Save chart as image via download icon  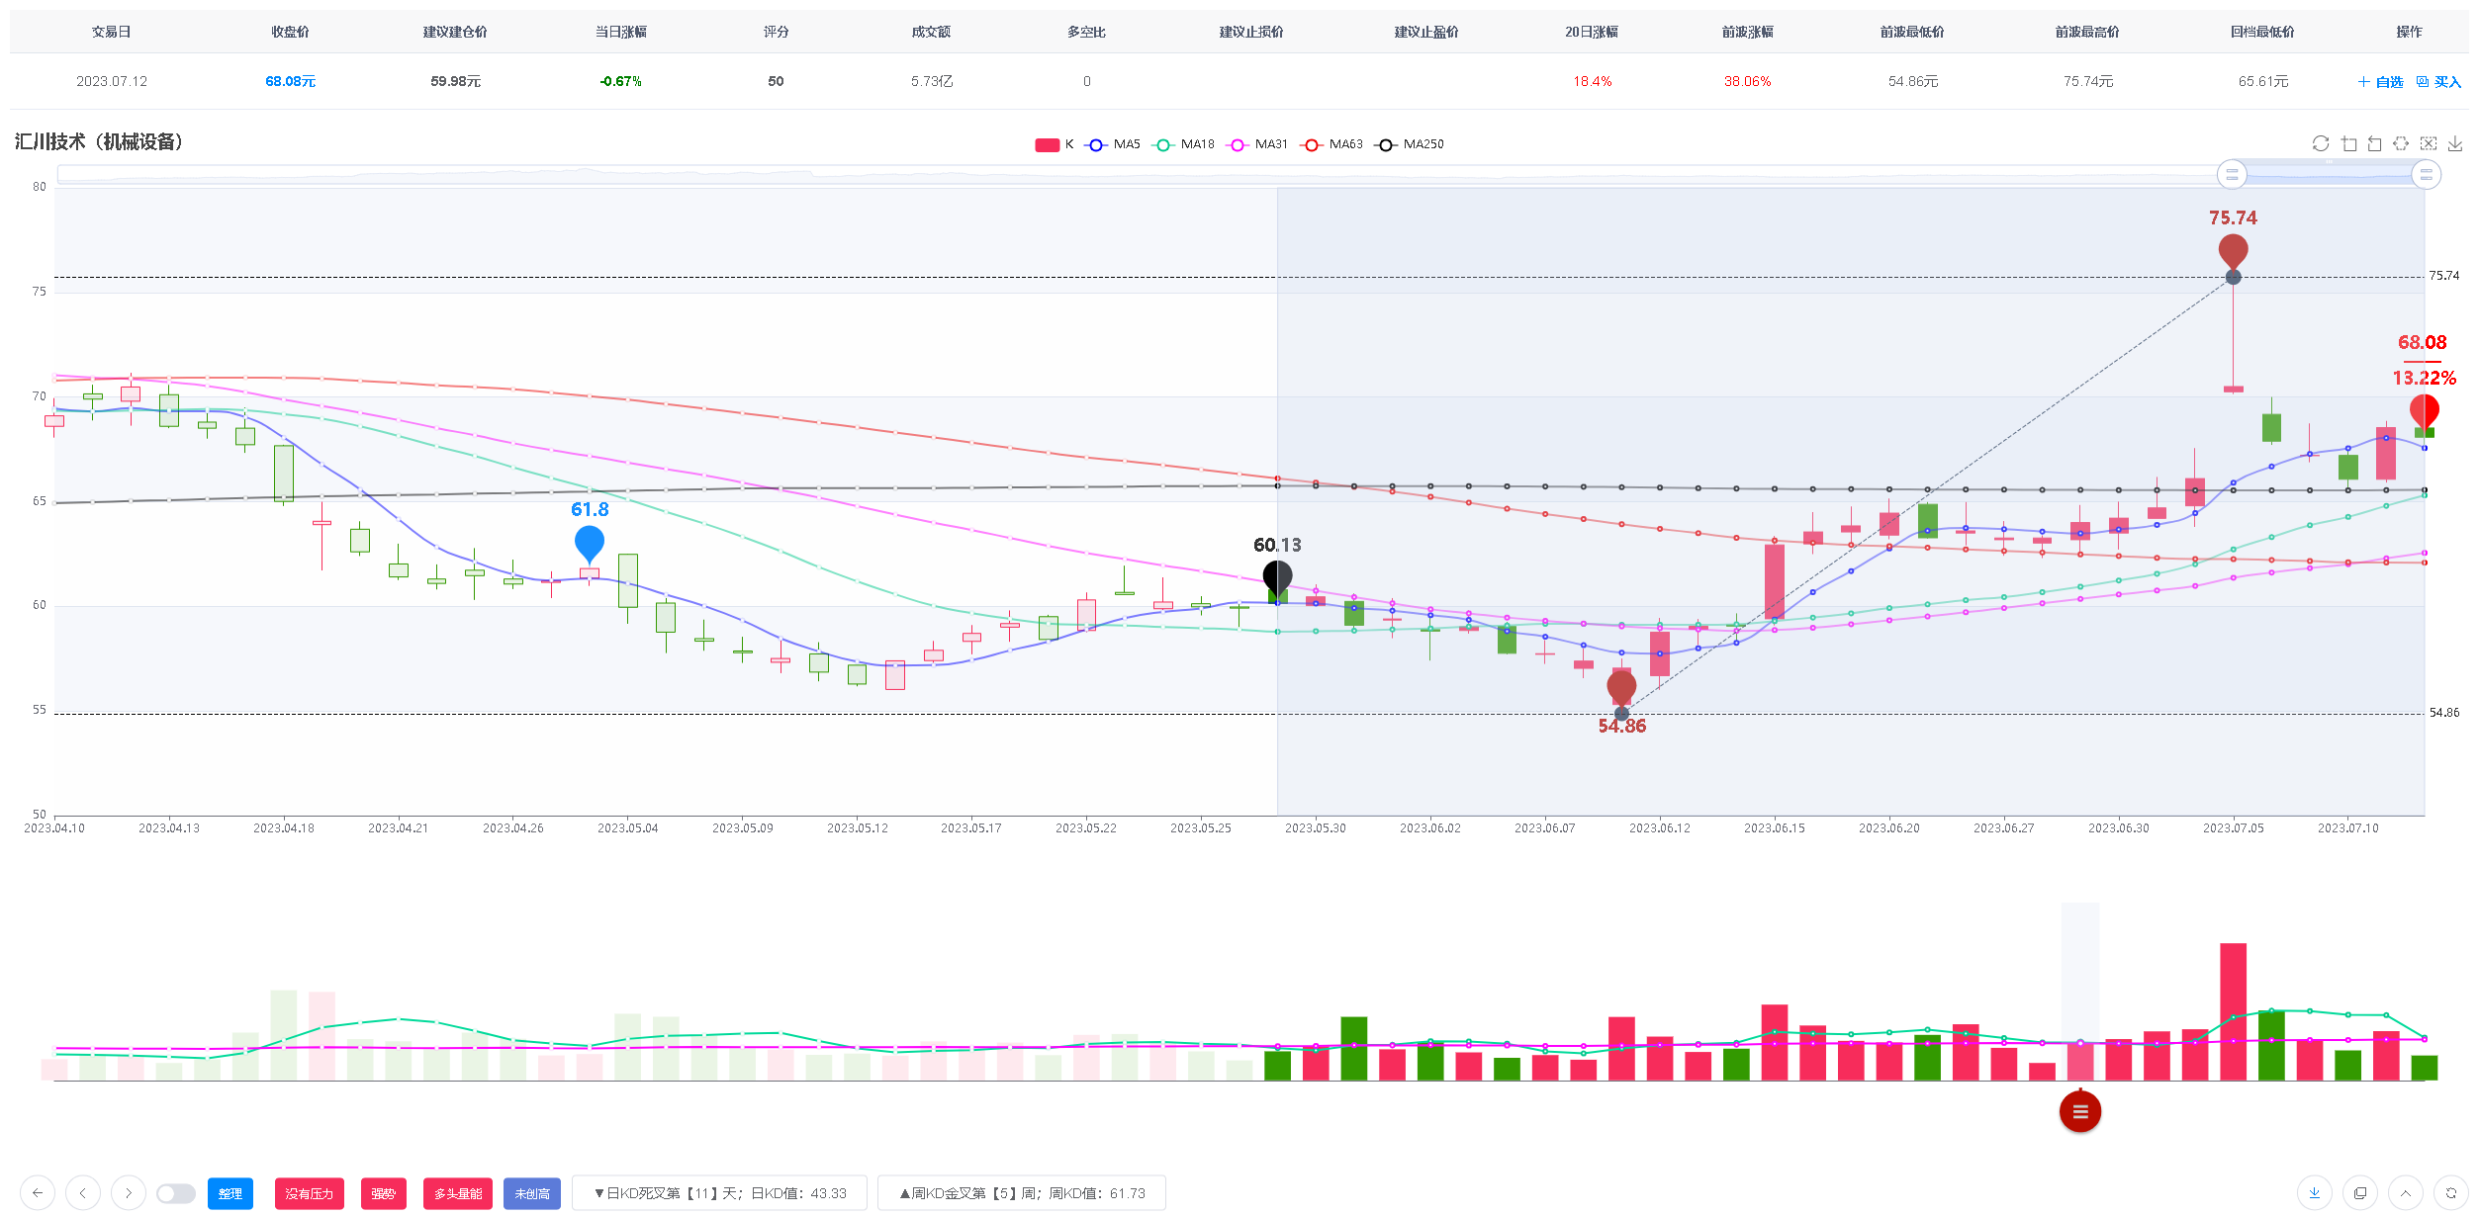click(2455, 143)
